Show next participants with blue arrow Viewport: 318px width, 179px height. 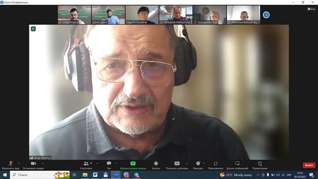pyautogui.click(x=266, y=15)
